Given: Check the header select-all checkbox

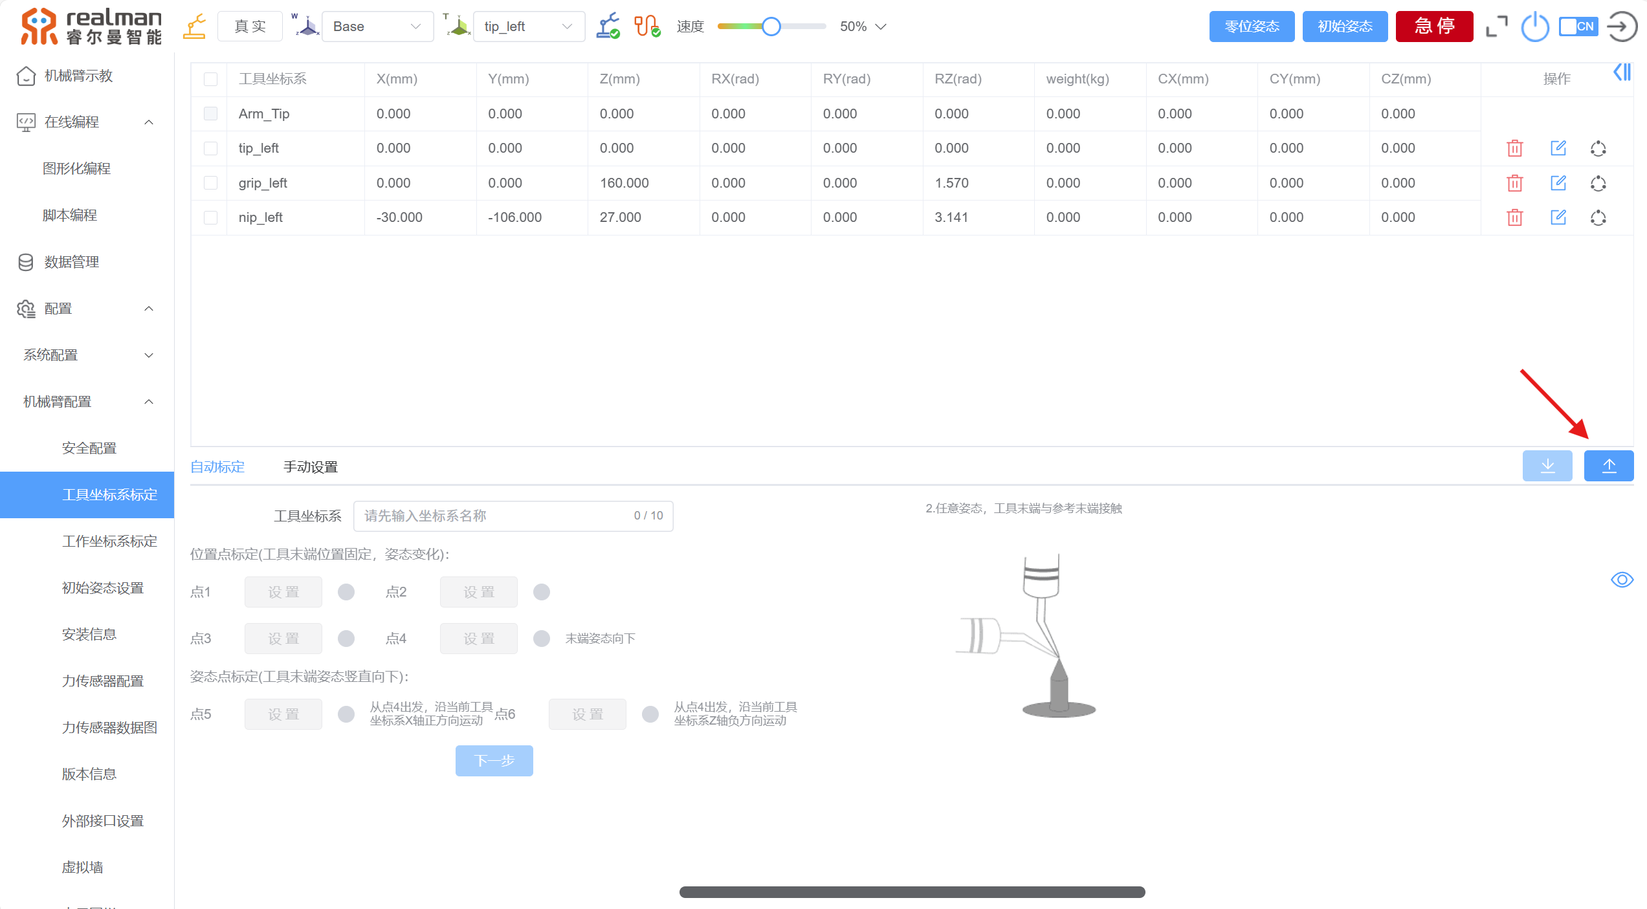Looking at the screenshot, I should coord(210,79).
